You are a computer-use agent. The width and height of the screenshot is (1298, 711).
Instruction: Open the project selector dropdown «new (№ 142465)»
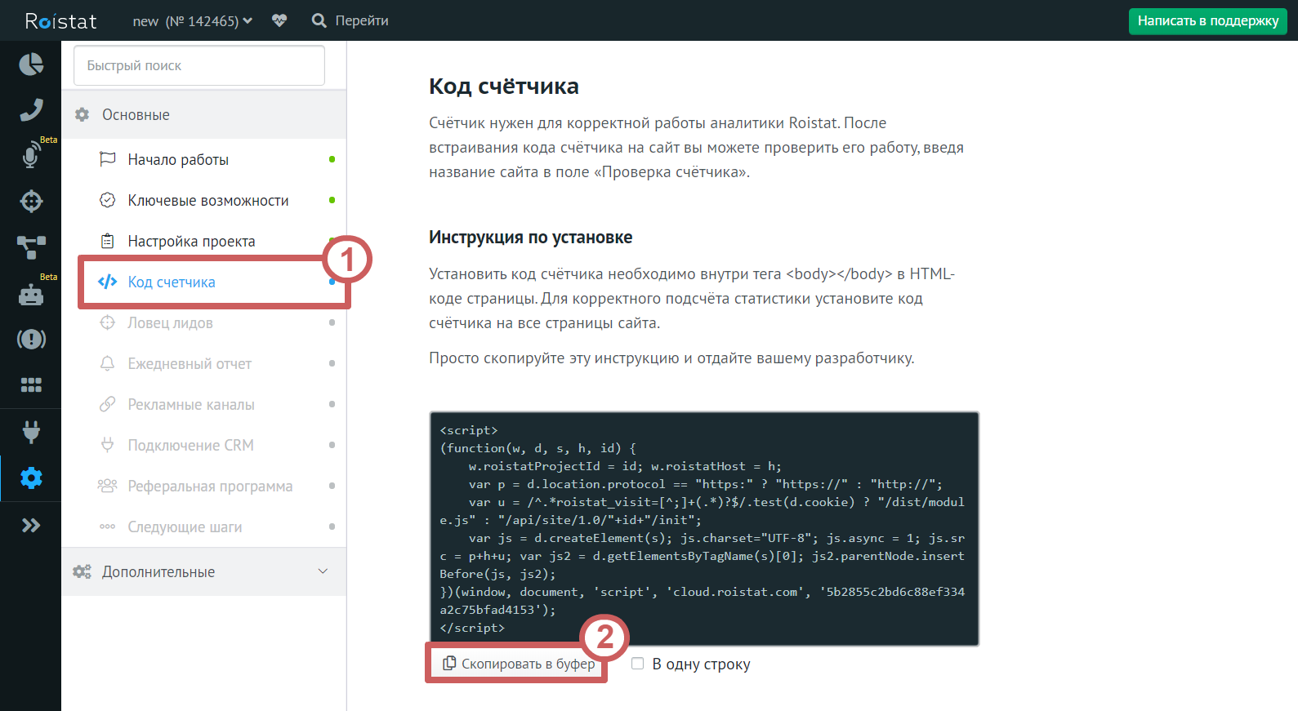tap(193, 21)
